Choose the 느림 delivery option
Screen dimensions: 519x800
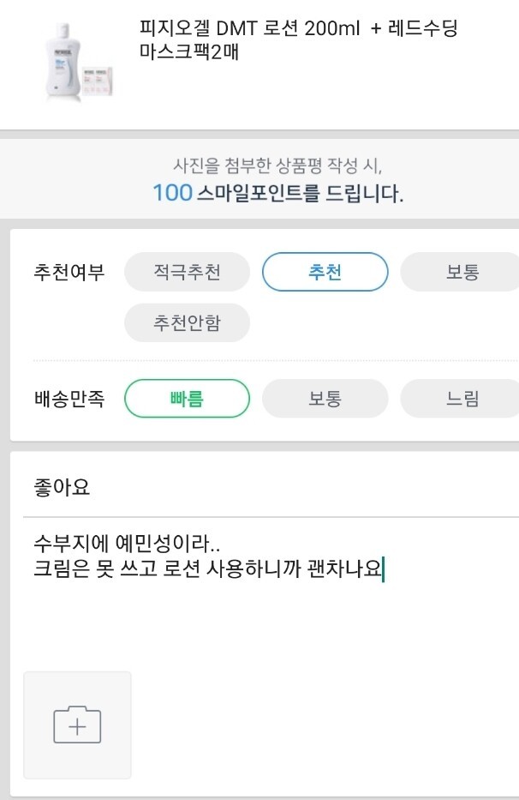click(462, 399)
